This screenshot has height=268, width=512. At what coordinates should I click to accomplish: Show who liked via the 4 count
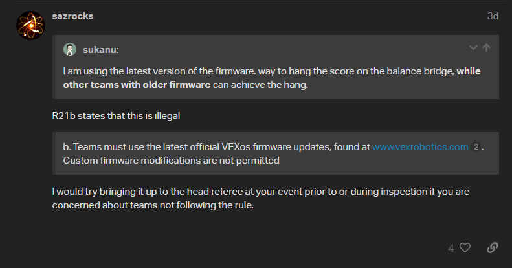(x=451, y=247)
